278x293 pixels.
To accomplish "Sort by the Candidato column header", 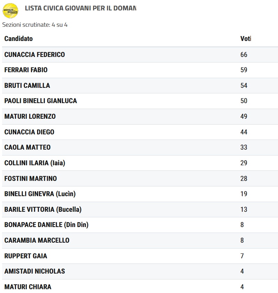I will pyautogui.click(x=18, y=39).
